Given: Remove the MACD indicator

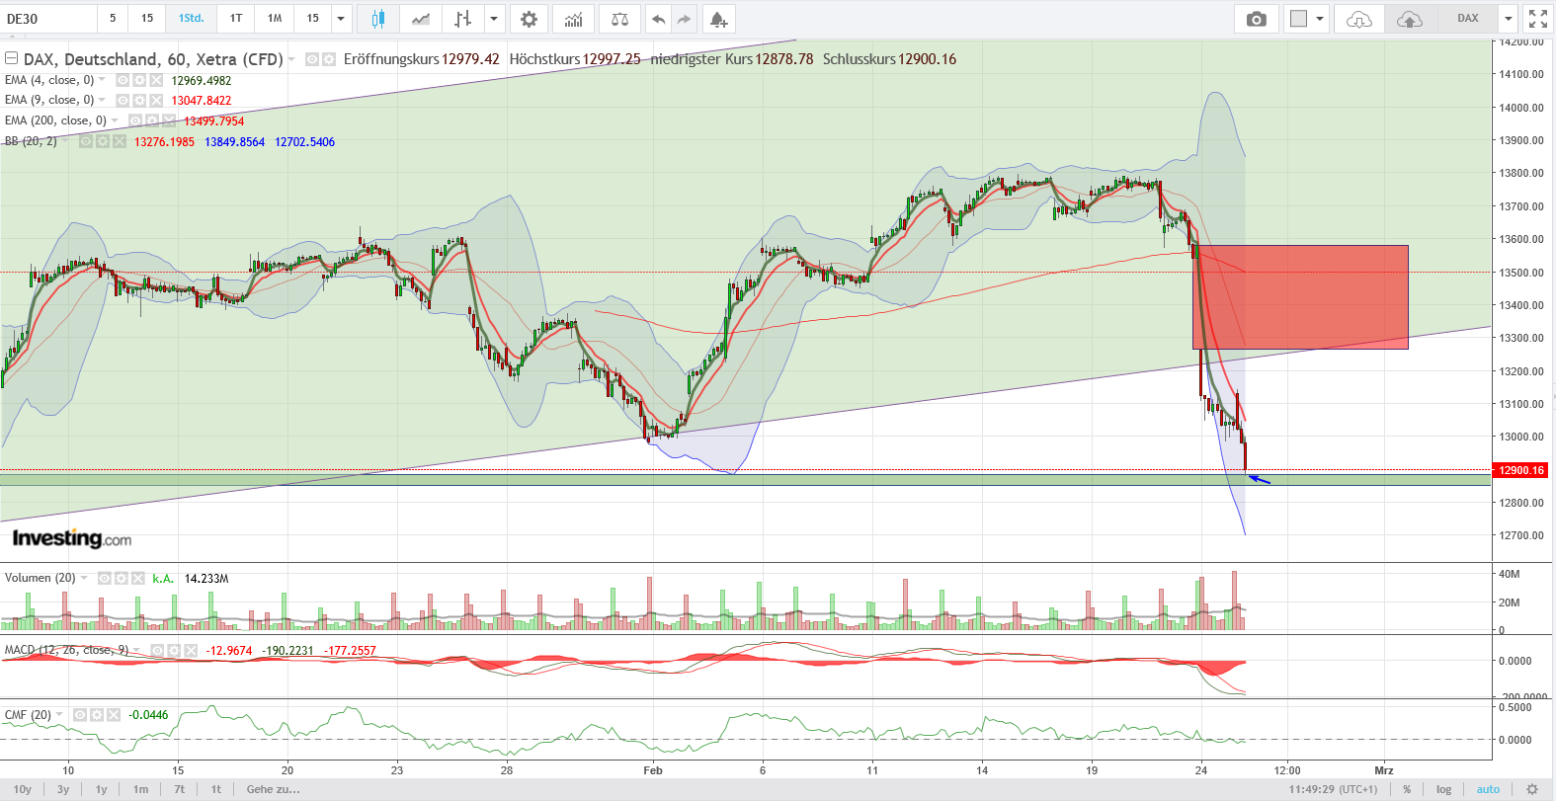Looking at the screenshot, I should (x=189, y=650).
